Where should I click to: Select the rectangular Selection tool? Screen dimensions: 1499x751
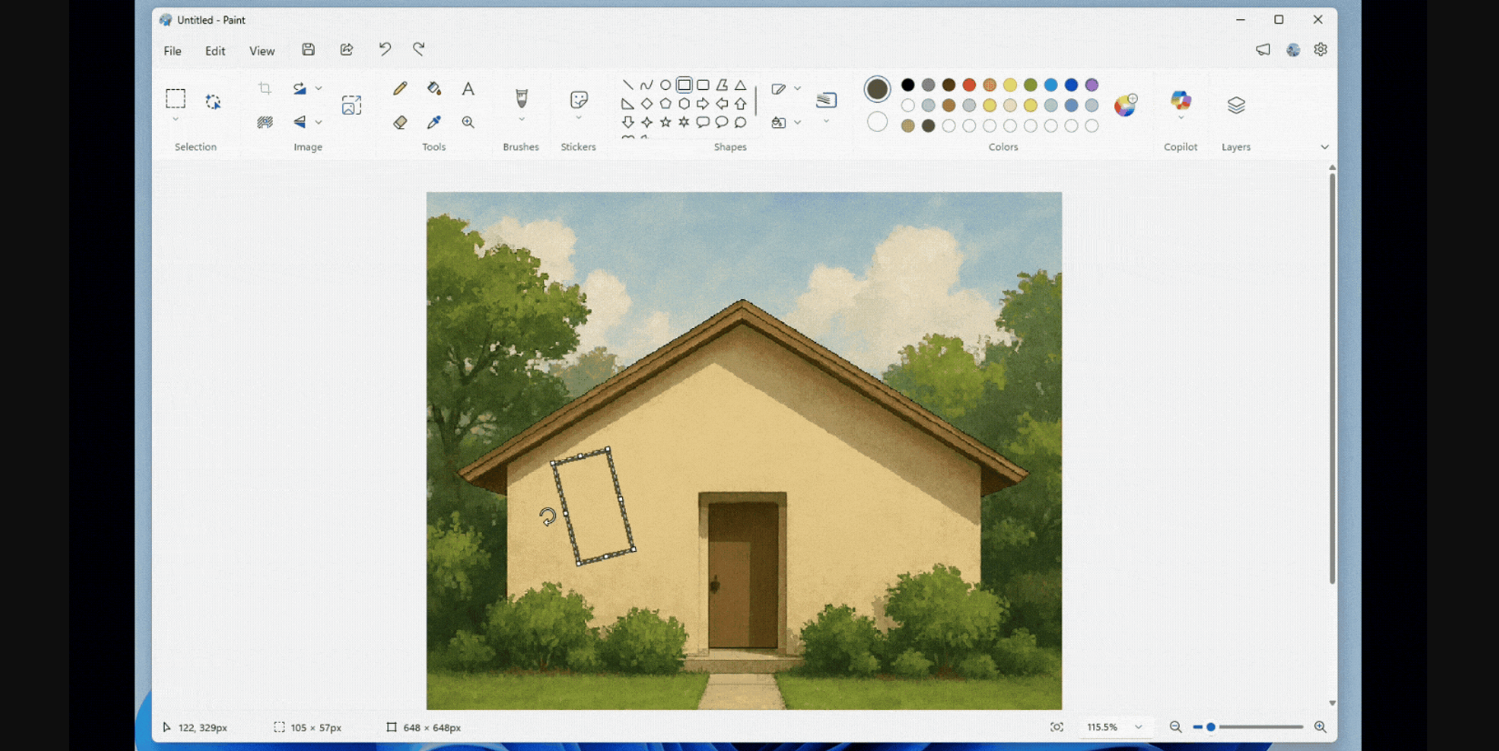(x=176, y=98)
